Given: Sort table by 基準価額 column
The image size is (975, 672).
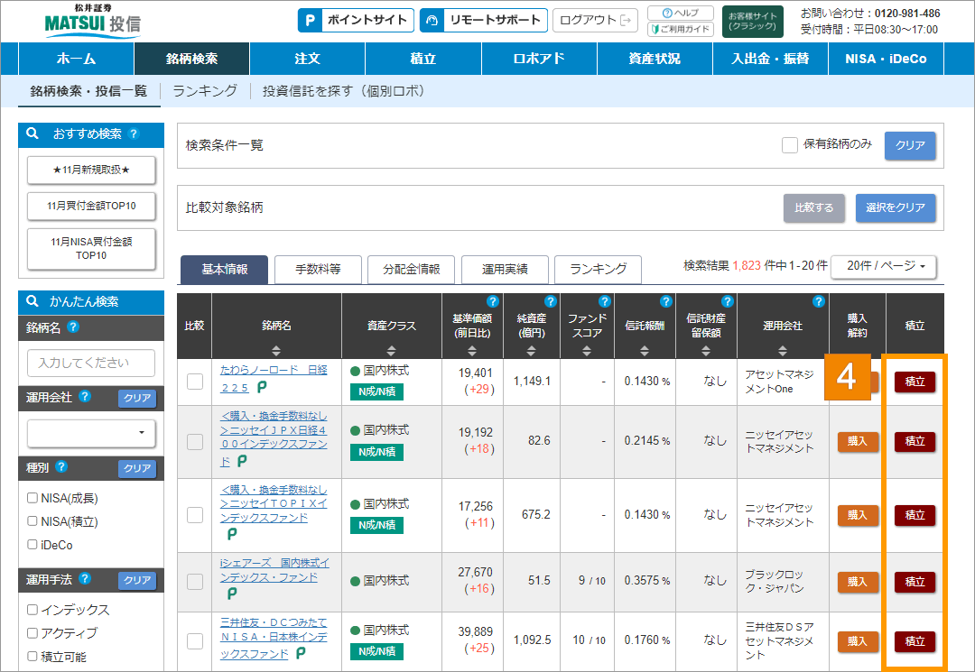Looking at the screenshot, I should 472,350.
